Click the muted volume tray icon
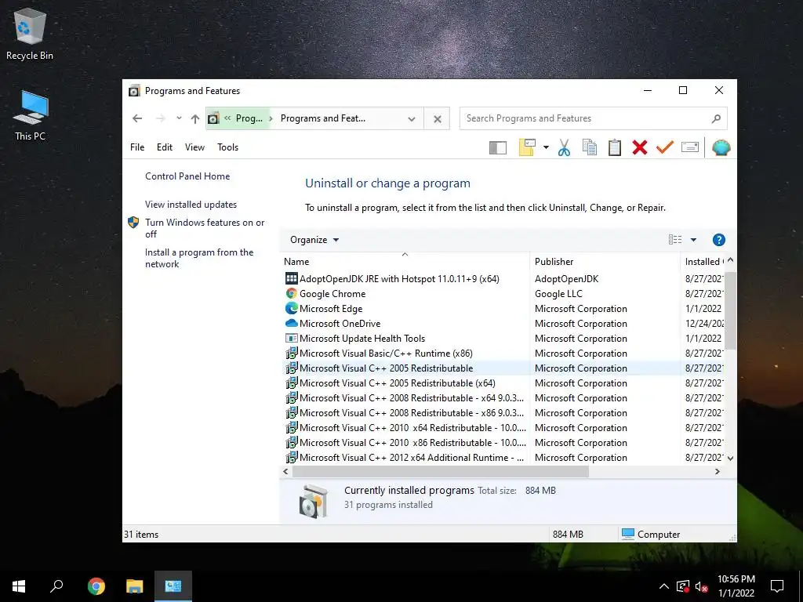Image resolution: width=803 pixels, height=602 pixels. click(701, 586)
